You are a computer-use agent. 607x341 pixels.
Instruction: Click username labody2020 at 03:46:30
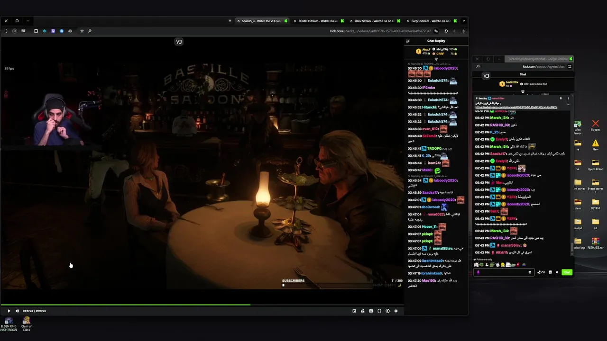coord(445,68)
